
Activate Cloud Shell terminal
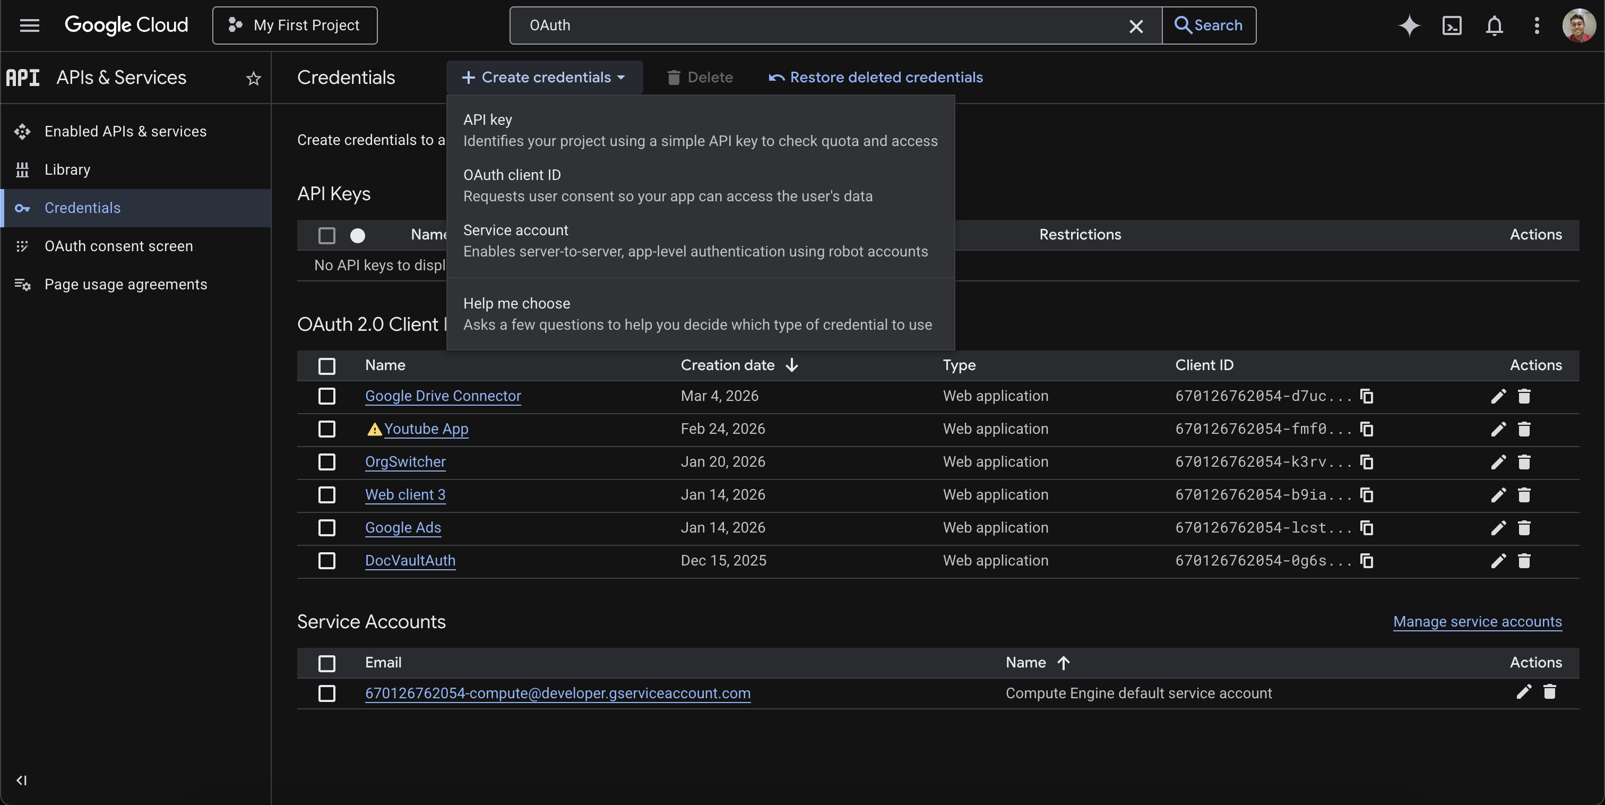(1452, 25)
